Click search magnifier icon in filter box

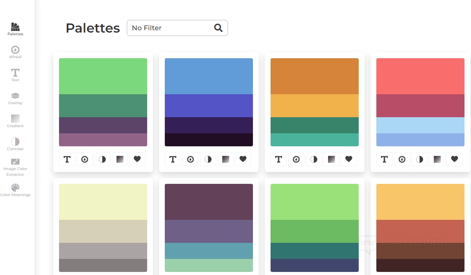(x=218, y=28)
